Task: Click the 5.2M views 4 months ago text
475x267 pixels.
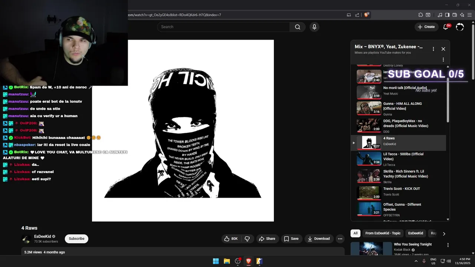Action: (45, 252)
